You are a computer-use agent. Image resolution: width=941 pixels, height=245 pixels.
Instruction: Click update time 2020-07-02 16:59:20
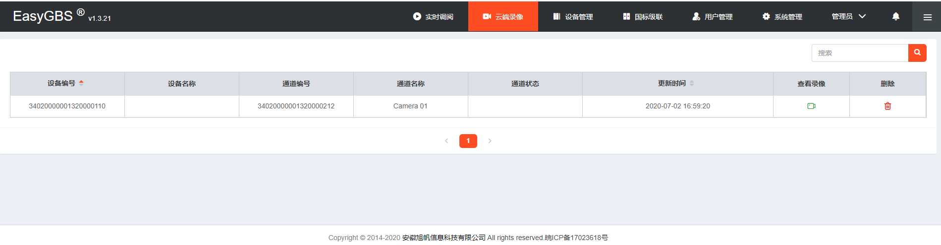[x=678, y=106]
